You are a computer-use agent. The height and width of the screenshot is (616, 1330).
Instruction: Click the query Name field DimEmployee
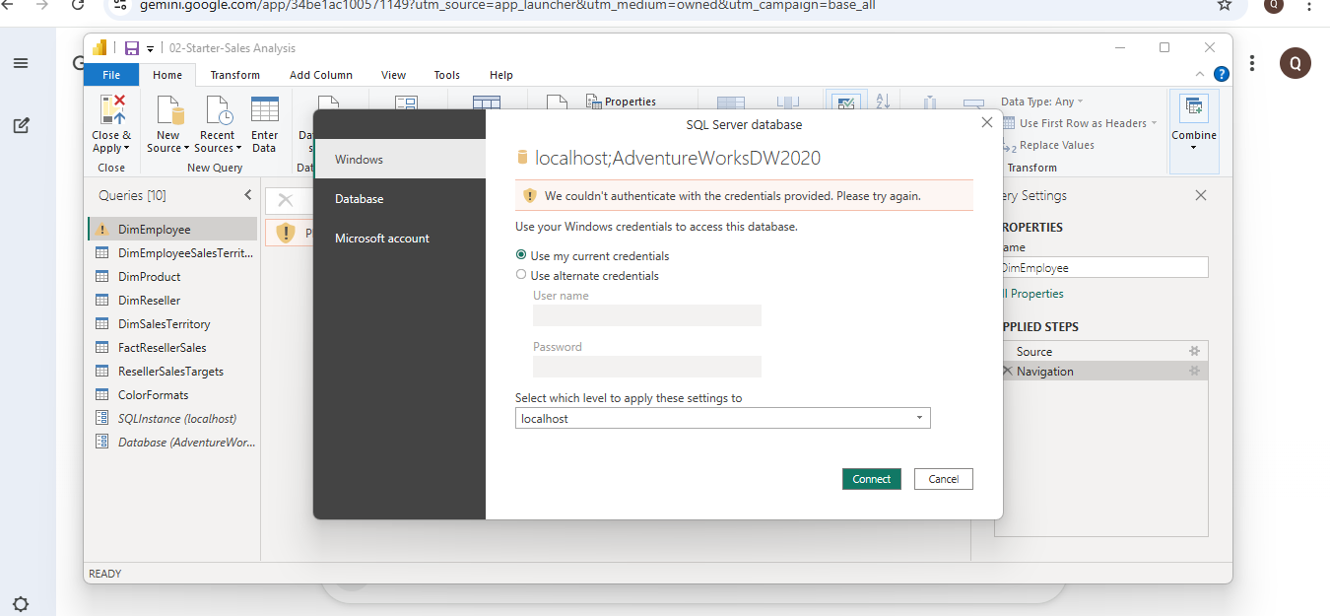click(x=1102, y=268)
